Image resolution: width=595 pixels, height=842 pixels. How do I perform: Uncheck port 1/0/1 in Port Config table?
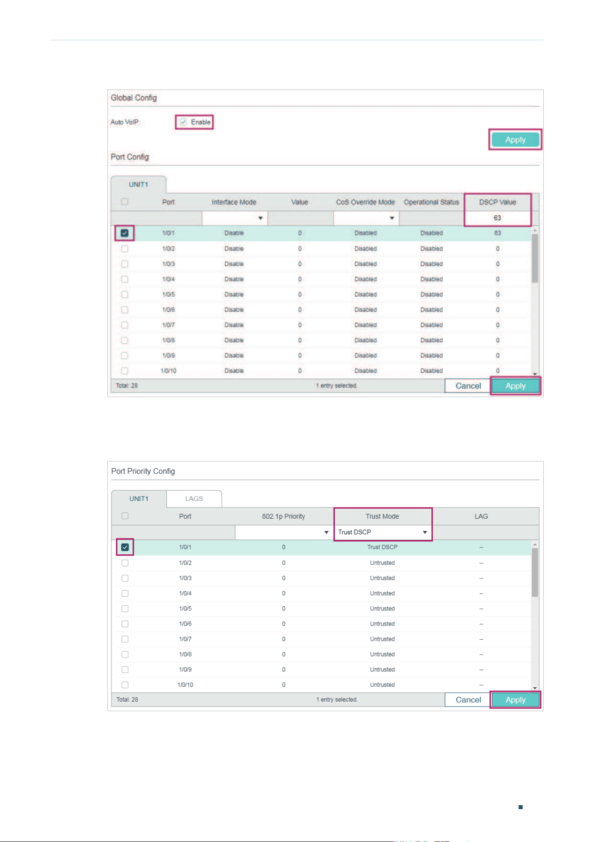(x=124, y=233)
